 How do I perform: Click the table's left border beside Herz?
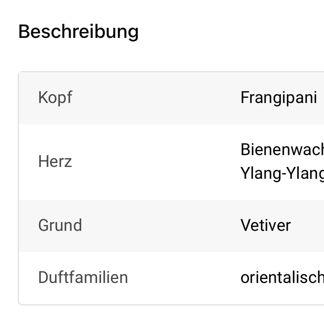tap(19, 161)
